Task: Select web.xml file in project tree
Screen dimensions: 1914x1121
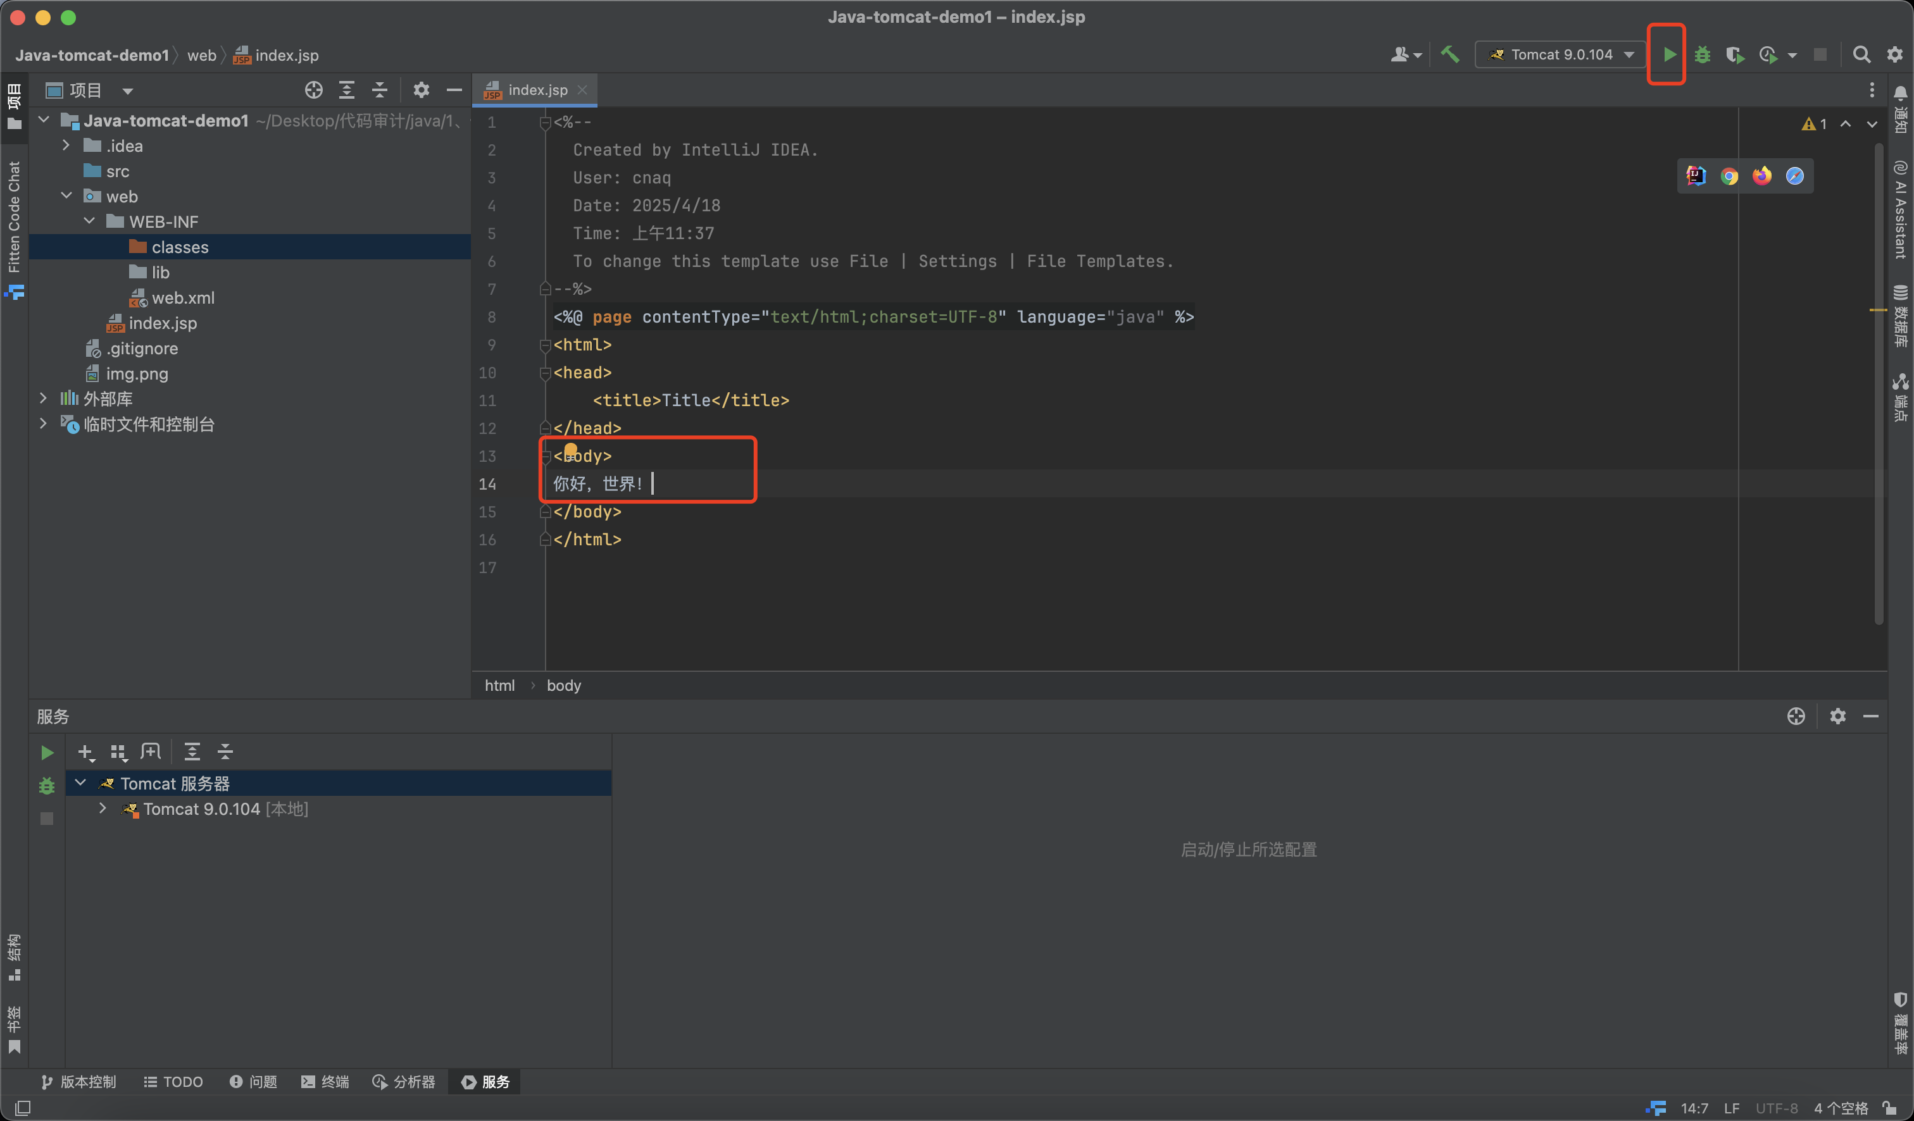Action: coord(182,298)
